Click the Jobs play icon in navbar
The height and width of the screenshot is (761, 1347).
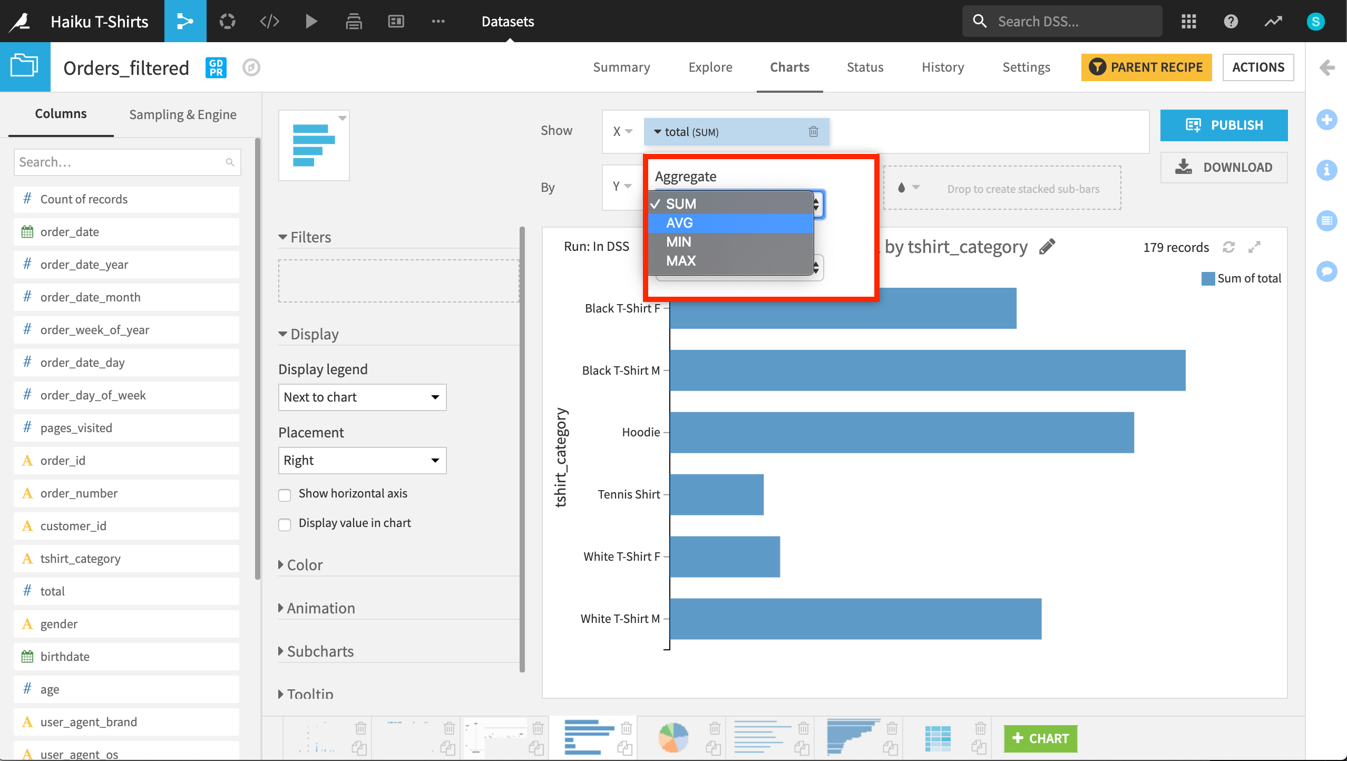311,21
